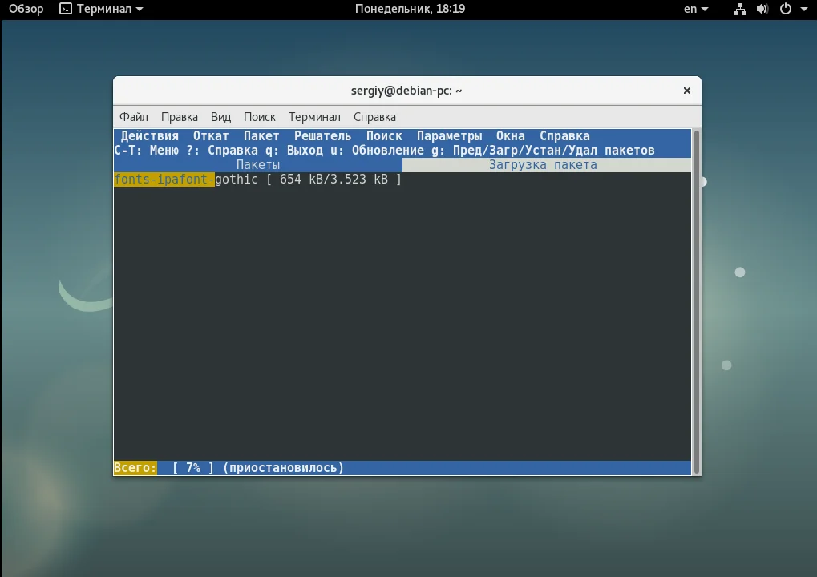Select aptitude Действия menu
The image size is (817, 577).
tap(150, 136)
